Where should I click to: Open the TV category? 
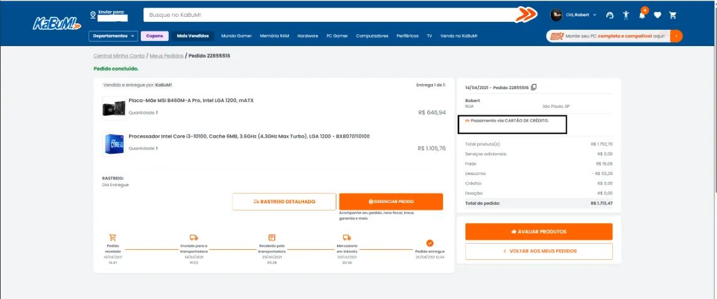[429, 36]
